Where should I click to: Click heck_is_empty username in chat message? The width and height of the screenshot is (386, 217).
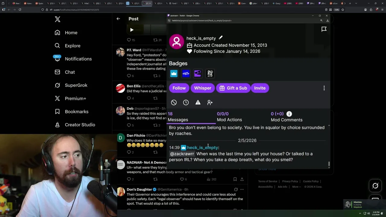[202, 148]
